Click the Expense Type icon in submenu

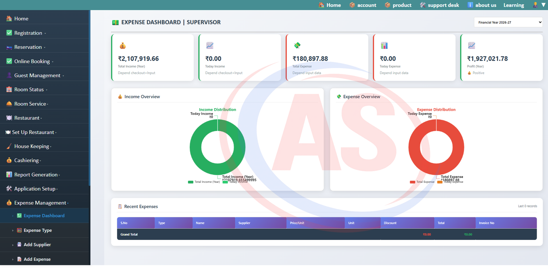20,230
